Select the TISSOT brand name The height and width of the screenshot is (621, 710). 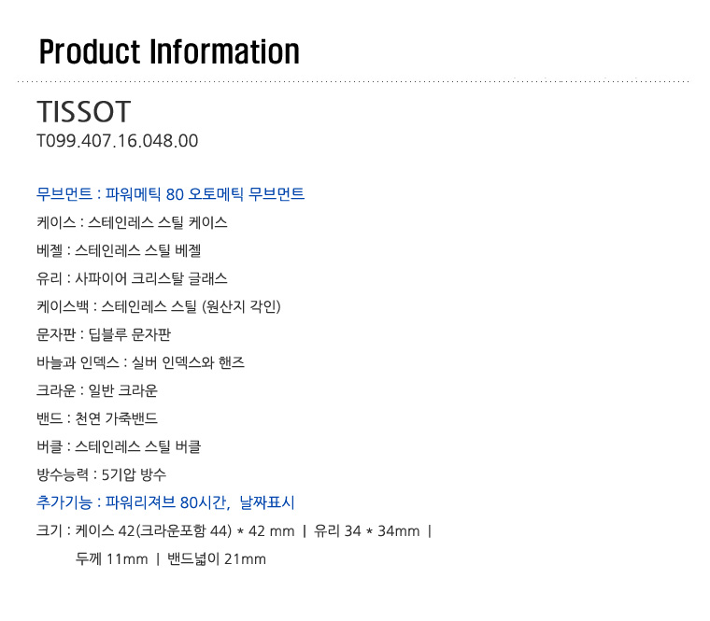(x=84, y=112)
